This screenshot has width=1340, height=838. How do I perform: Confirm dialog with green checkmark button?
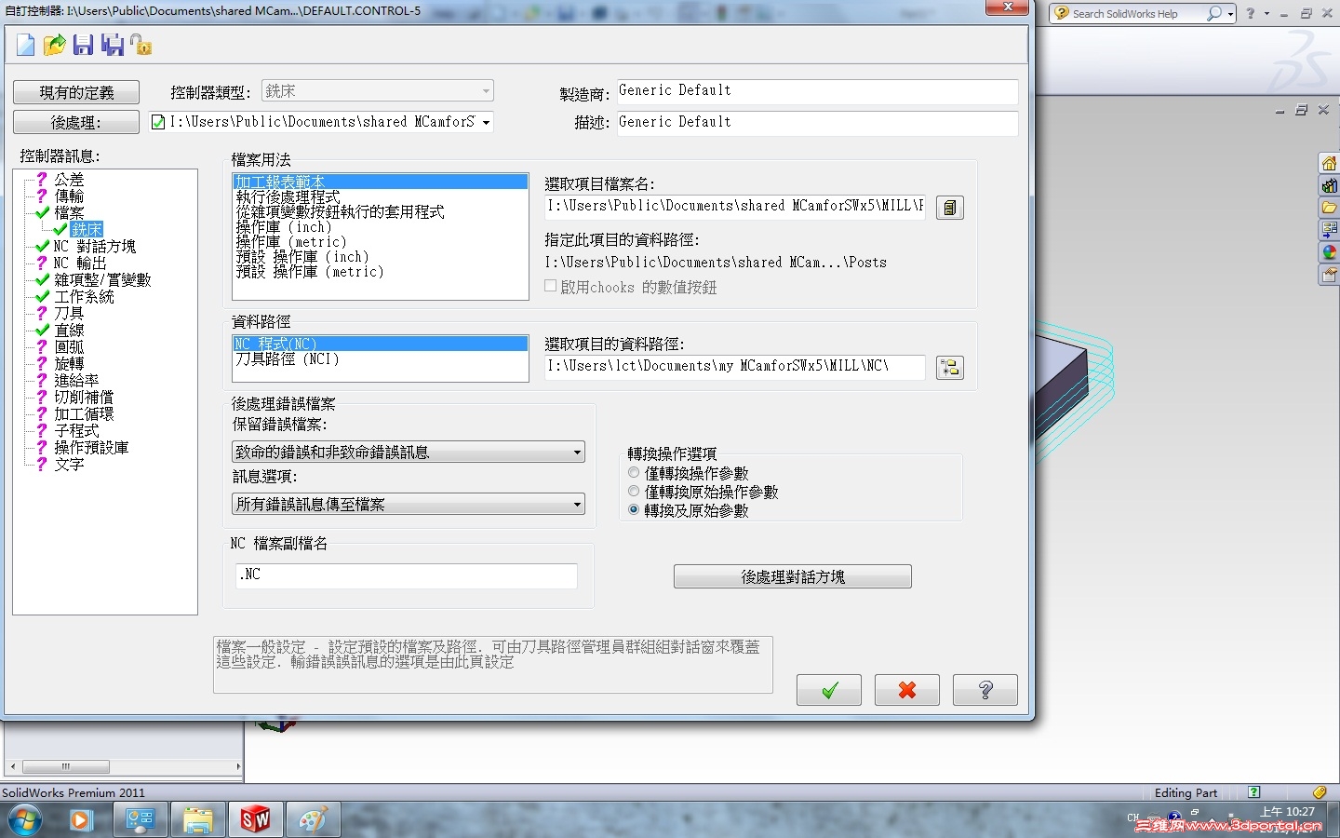829,690
